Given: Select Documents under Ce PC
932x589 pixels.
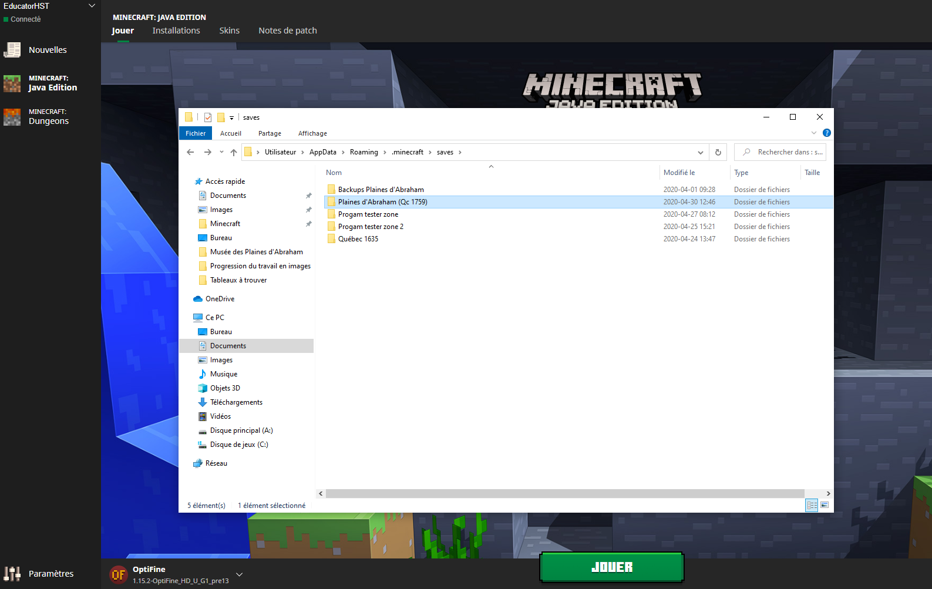Looking at the screenshot, I should (246, 346).
